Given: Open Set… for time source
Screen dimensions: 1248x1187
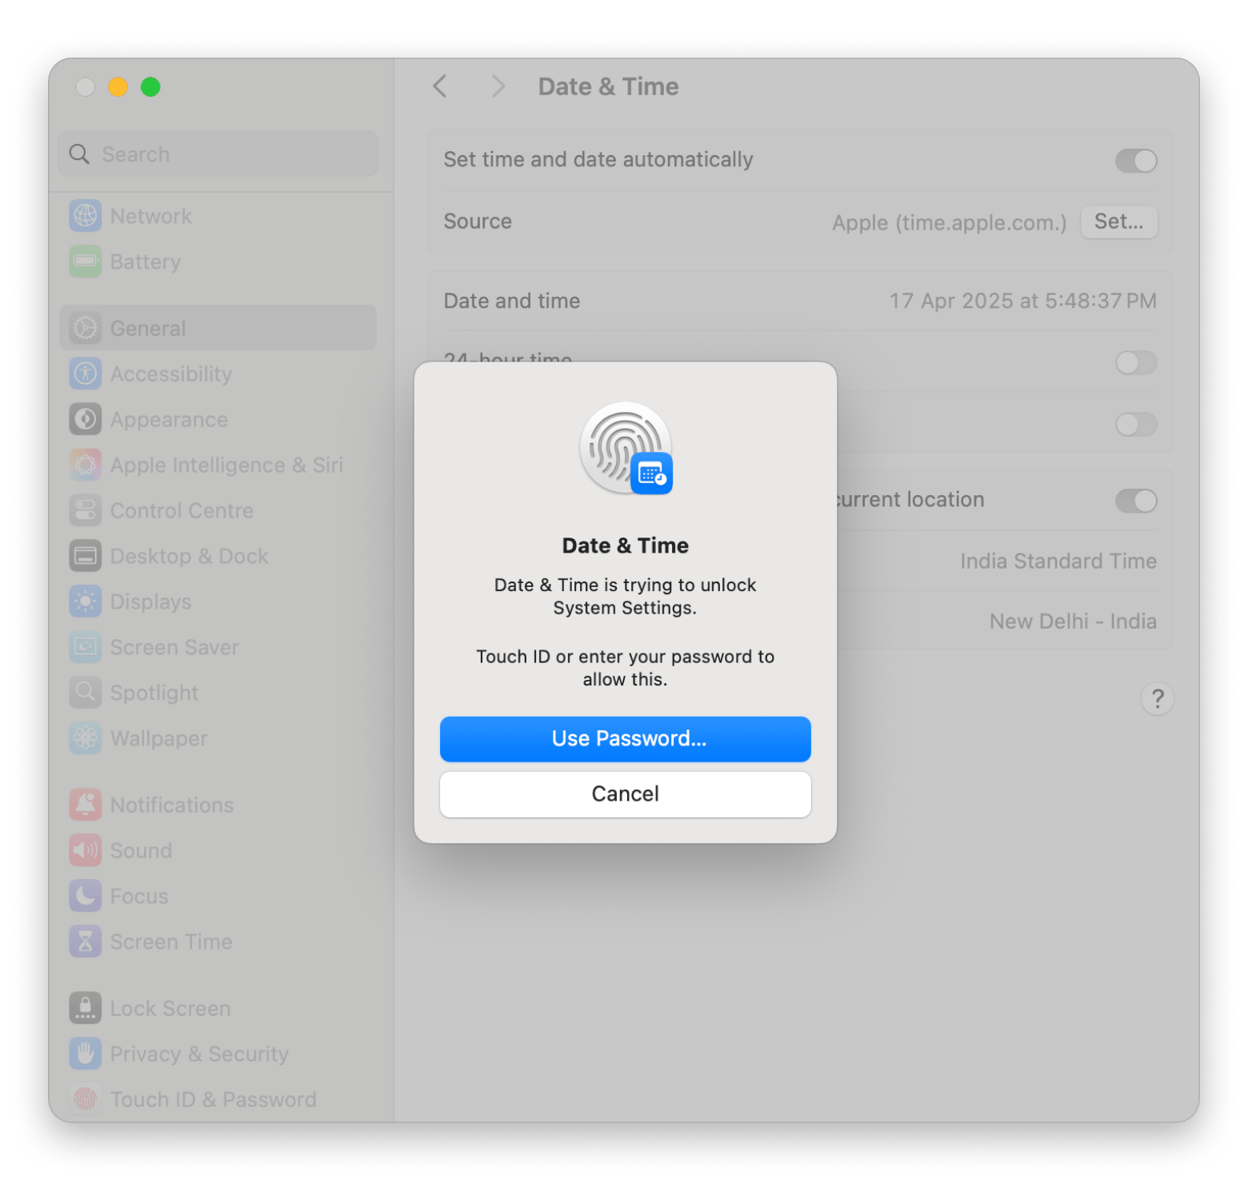Looking at the screenshot, I should pos(1118,222).
